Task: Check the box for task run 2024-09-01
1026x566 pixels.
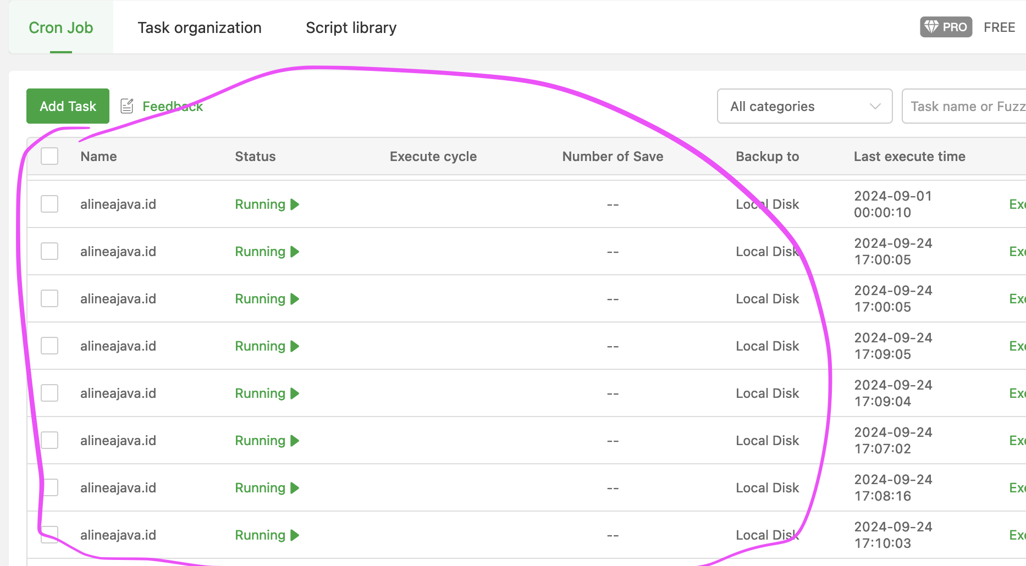Action: tap(49, 204)
